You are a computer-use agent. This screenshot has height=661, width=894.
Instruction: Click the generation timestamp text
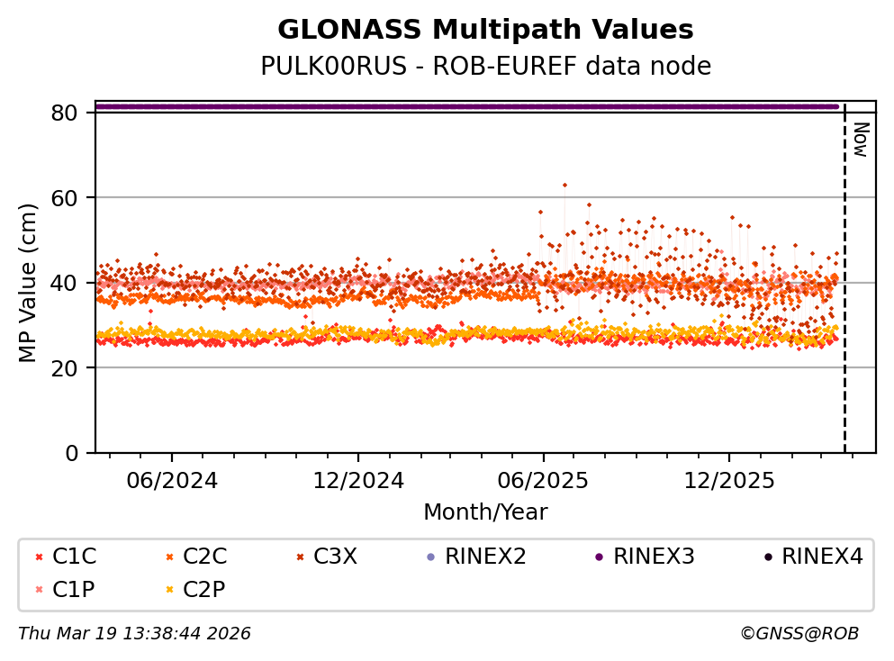tap(134, 634)
